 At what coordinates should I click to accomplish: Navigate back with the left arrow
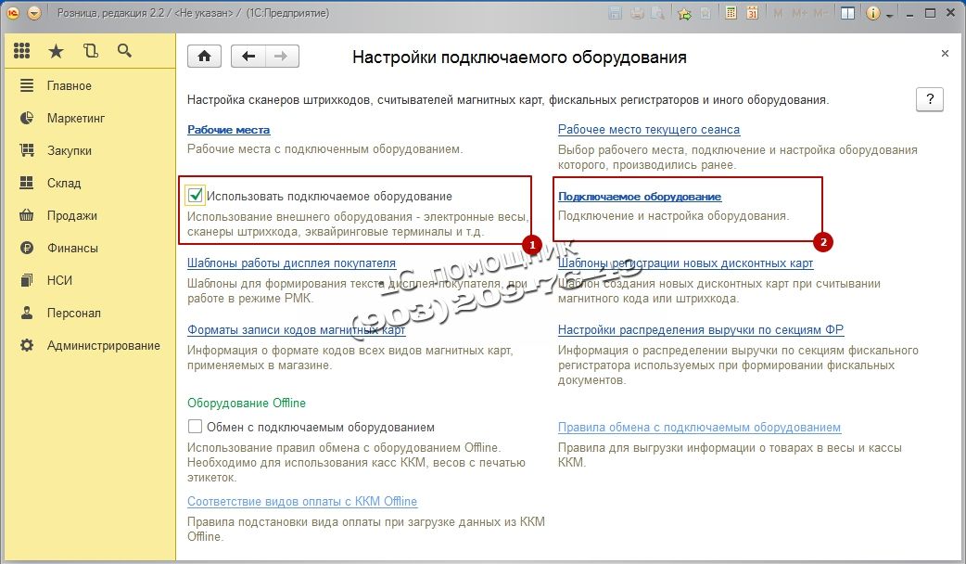tap(248, 57)
